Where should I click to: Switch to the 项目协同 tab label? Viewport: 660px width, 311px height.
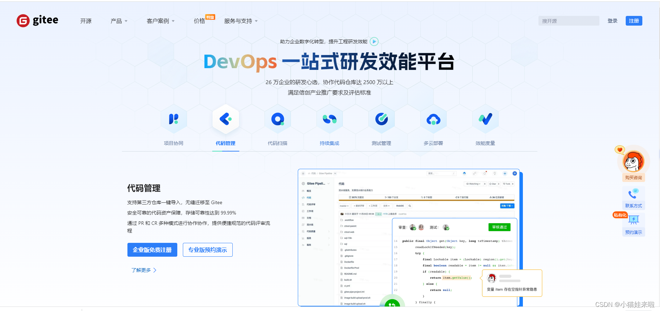[x=173, y=143]
